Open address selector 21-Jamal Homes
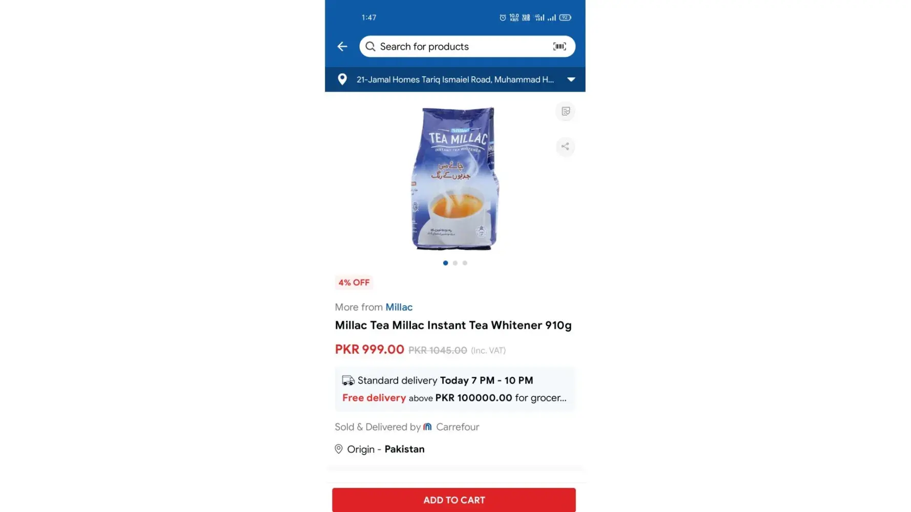911x512 pixels. 455,79
